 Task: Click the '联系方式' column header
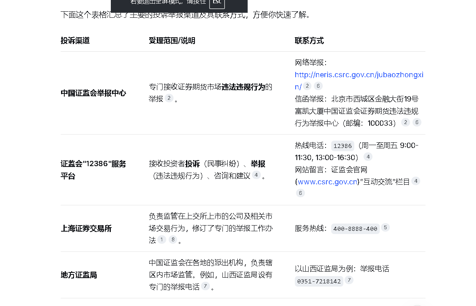coord(309,41)
